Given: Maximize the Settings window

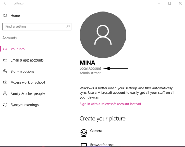Looking at the screenshot, I should [170, 3].
